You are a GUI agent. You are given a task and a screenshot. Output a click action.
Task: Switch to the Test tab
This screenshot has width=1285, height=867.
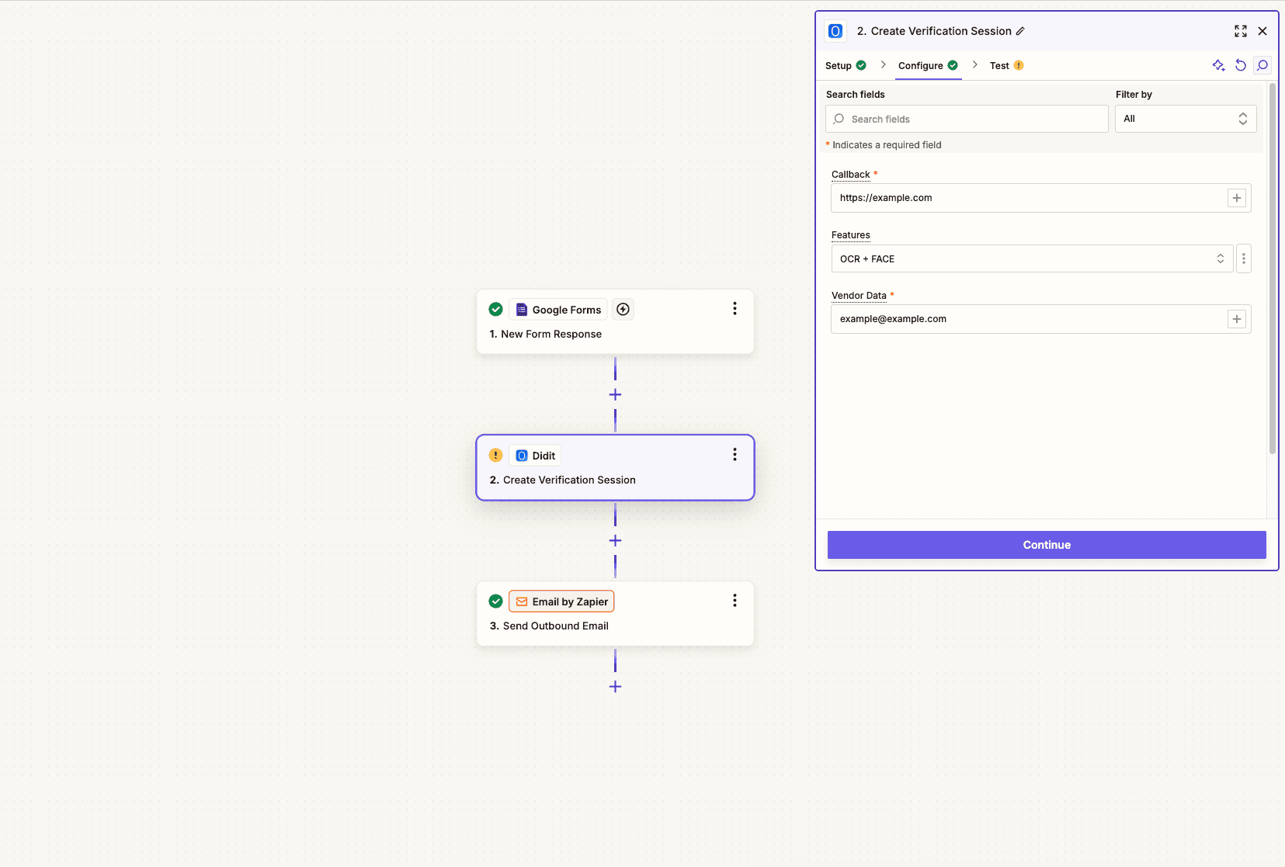pos(1006,65)
